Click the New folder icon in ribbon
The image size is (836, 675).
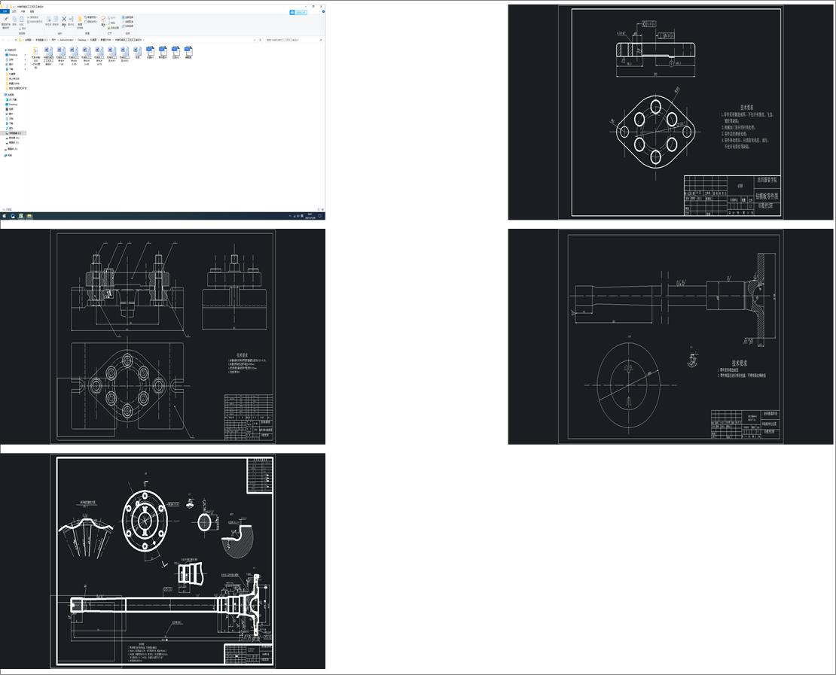click(x=80, y=19)
